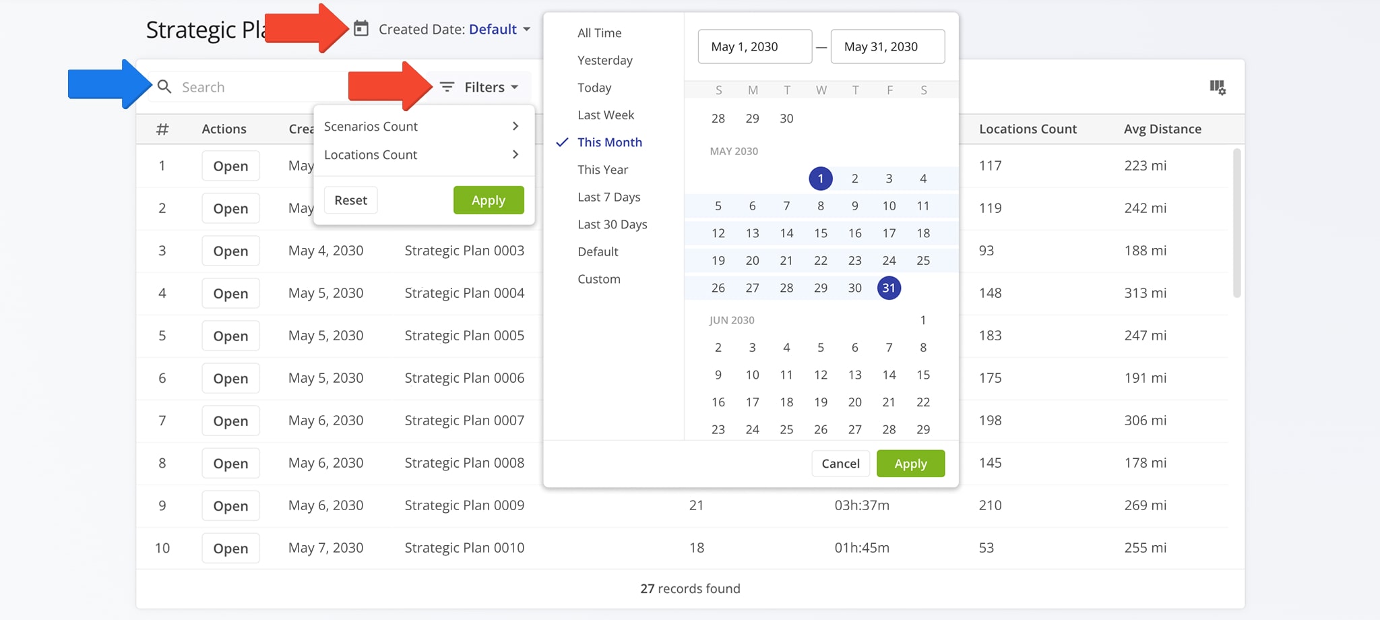1380x620 pixels.
Task: Click the Filters lines icon
Action: (447, 87)
